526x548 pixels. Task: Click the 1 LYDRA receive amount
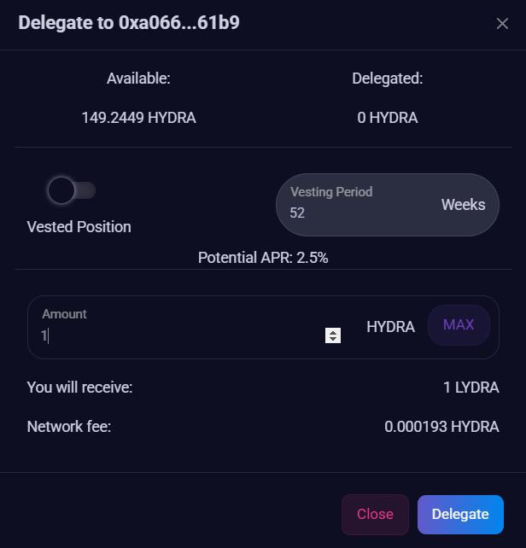click(x=470, y=388)
